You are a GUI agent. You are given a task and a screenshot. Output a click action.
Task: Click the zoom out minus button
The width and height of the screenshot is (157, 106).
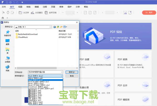click(63, 13)
